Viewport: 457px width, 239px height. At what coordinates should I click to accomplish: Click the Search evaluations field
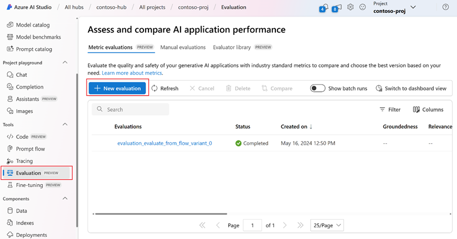131,110
